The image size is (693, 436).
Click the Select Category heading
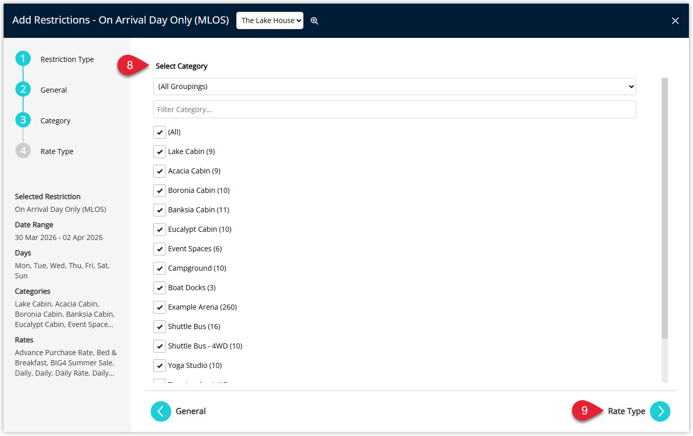click(x=181, y=66)
